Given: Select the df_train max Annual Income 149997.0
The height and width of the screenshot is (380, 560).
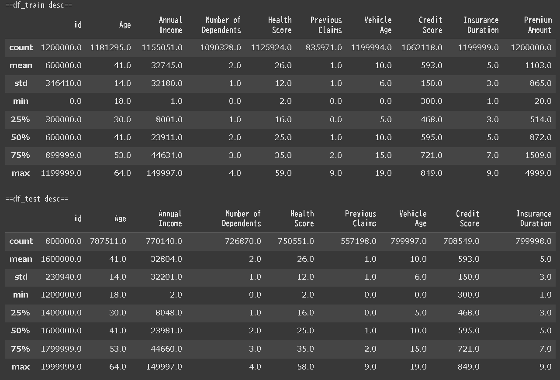Looking at the screenshot, I should pos(164,173).
